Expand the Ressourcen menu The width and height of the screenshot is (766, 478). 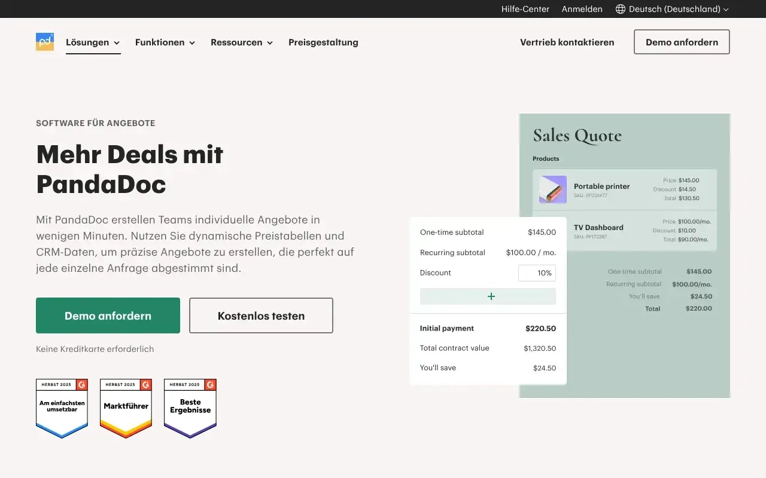(x=242, y=42)
